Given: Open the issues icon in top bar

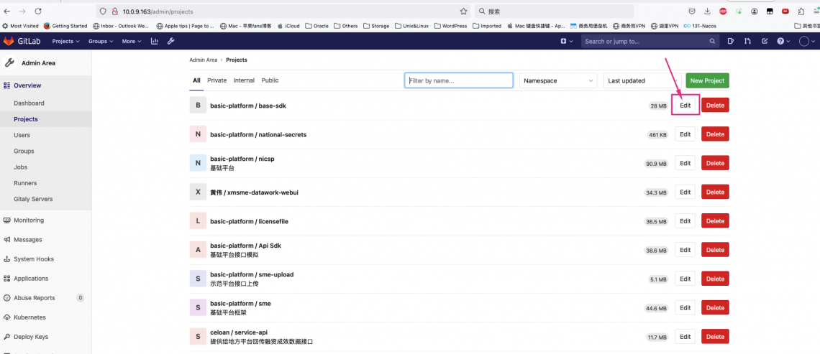Looking at the screenshot, I should [731, 41].
